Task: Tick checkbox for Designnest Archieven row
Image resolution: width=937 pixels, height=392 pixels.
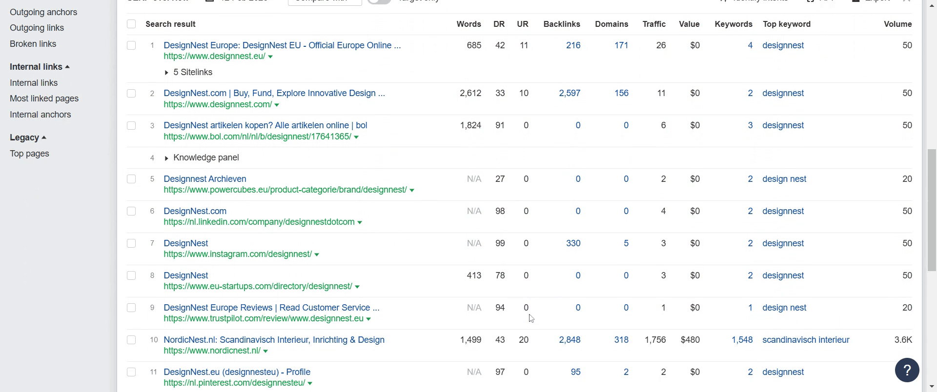Action: (x=131, y=179)
